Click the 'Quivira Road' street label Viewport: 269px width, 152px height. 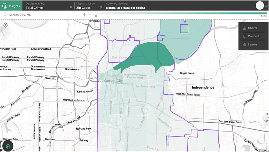pos(34,131)
